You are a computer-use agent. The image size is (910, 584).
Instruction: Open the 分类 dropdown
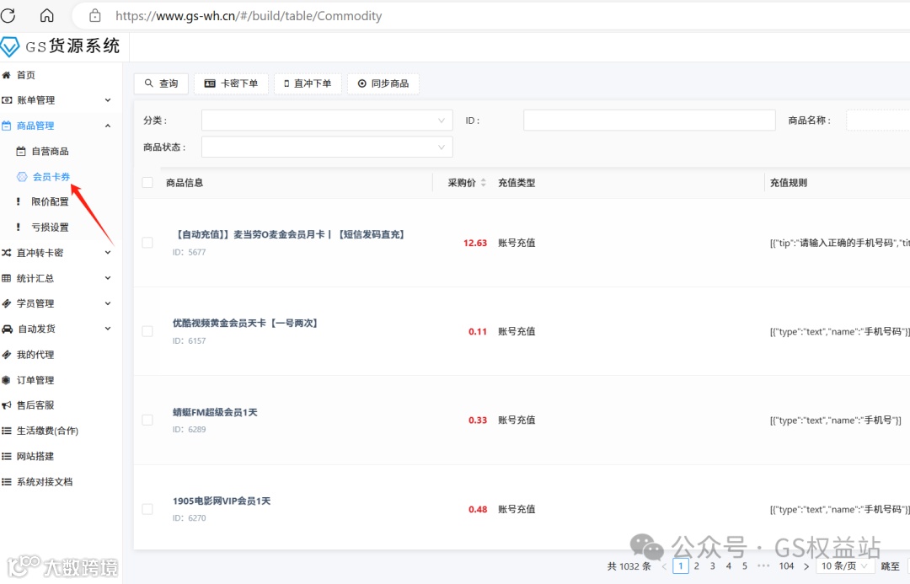[x=327, y=121]
